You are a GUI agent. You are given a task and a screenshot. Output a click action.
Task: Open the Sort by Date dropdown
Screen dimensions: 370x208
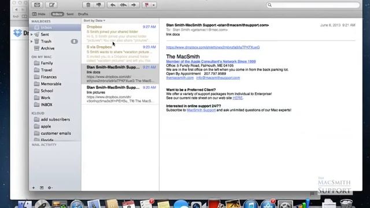[94, 21]
